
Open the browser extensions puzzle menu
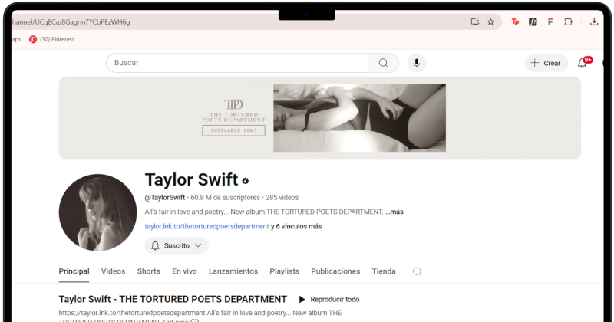coord(568,22)
